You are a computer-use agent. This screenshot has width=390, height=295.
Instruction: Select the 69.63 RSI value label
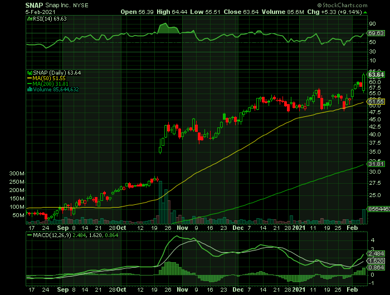pos(377,33)
